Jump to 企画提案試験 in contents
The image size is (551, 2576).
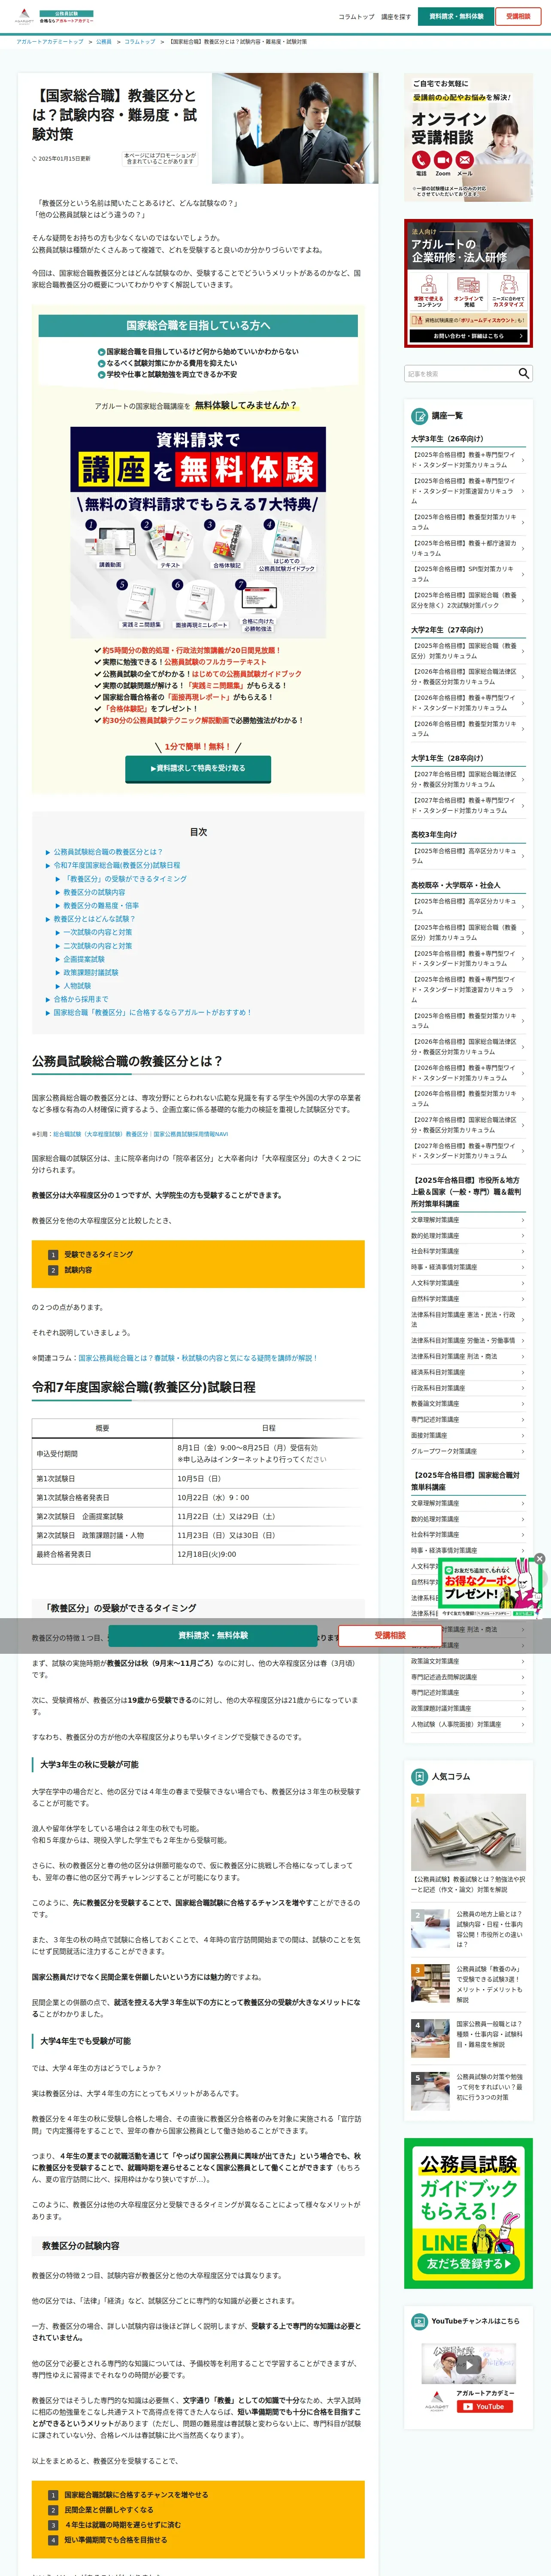coord(84,959)
